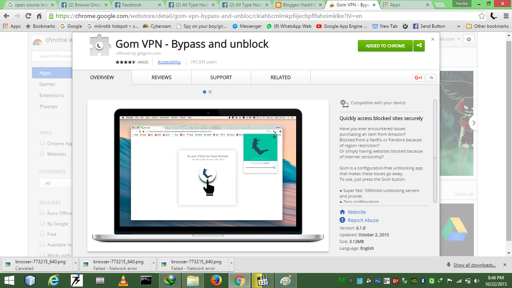512x288 pixels.
Task: Click the ADDED TO CHROME button
Action: [385, 46]
